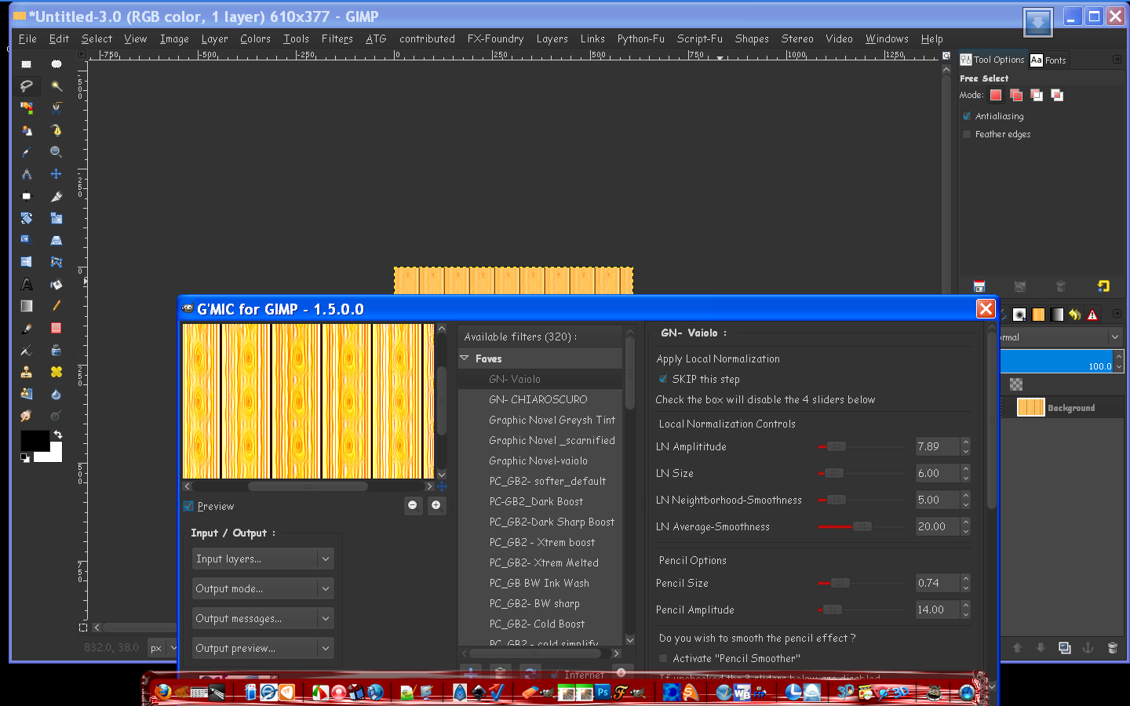The image size is (1130, 706).
Task: Toggle the G'MIC Preview checkbox
Action: pyautogui.click(x=188, y=506)
